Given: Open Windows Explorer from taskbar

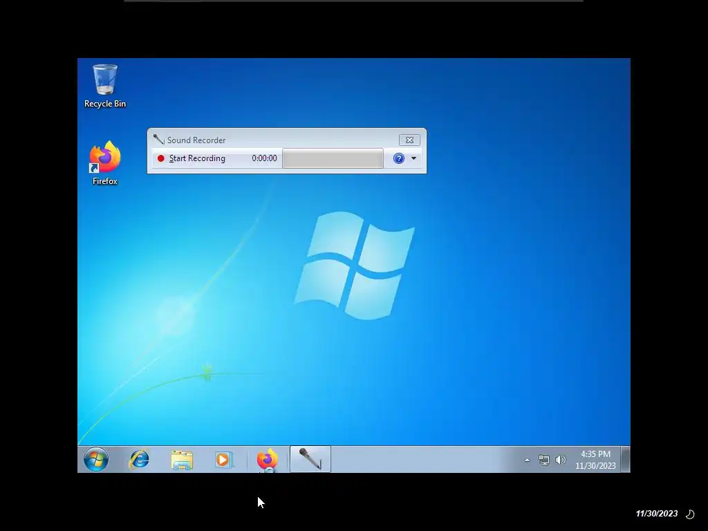Looking at the screenshot, I should coord(182,460).
